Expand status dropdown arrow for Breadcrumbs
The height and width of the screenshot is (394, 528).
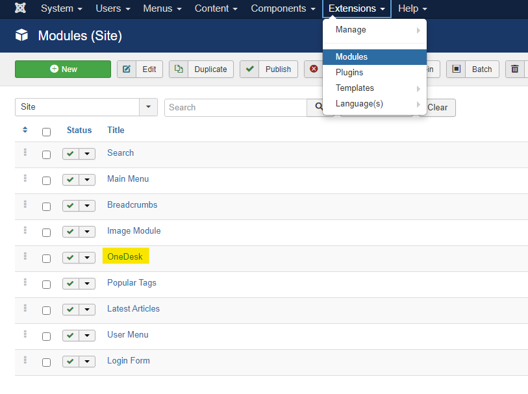88,206
